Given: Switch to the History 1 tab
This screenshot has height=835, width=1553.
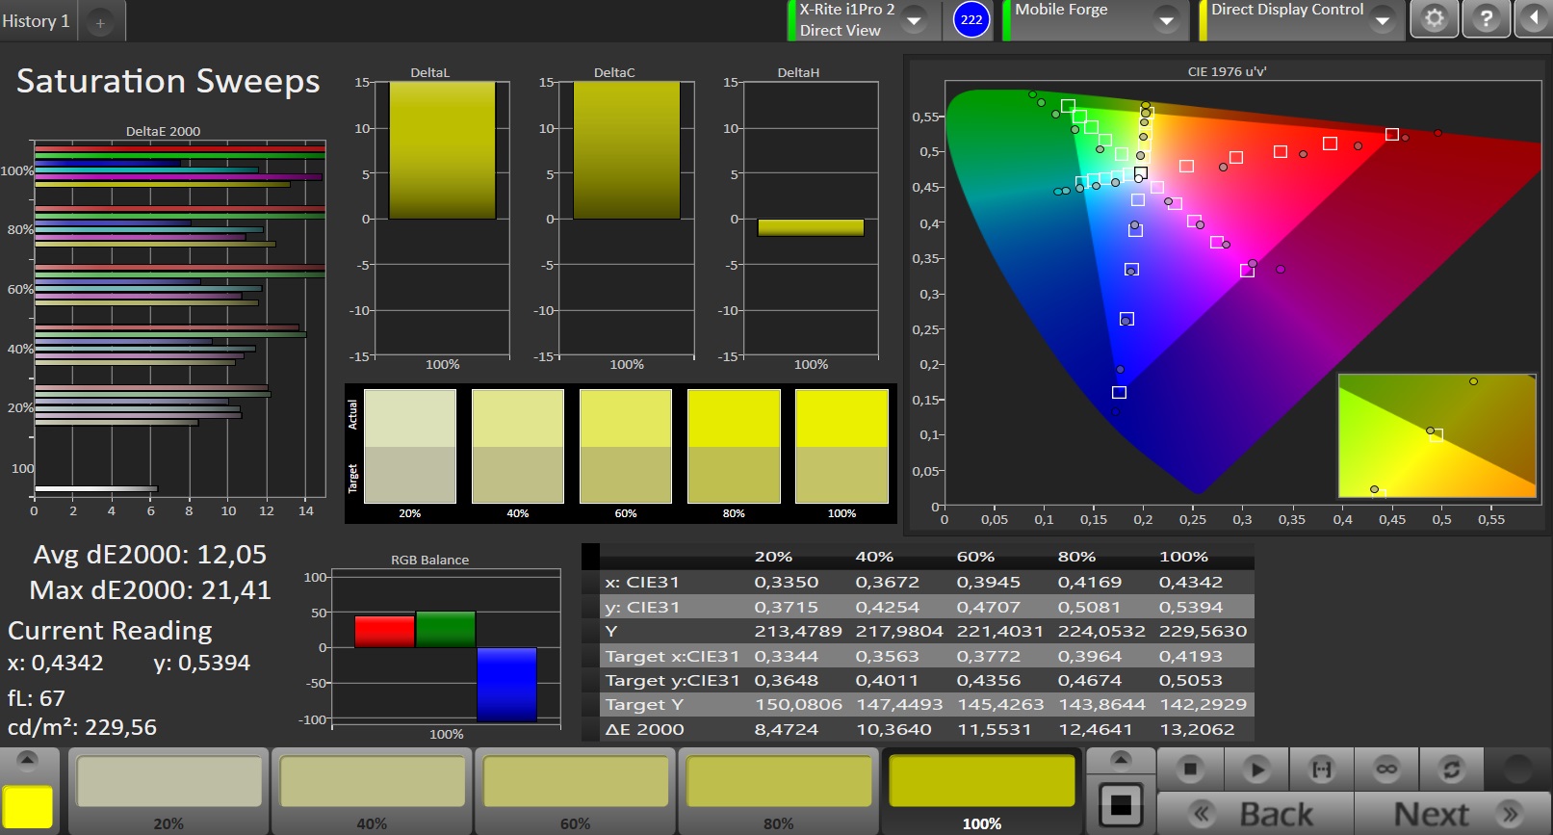Looking at the screenshot, I should point(37,21).
